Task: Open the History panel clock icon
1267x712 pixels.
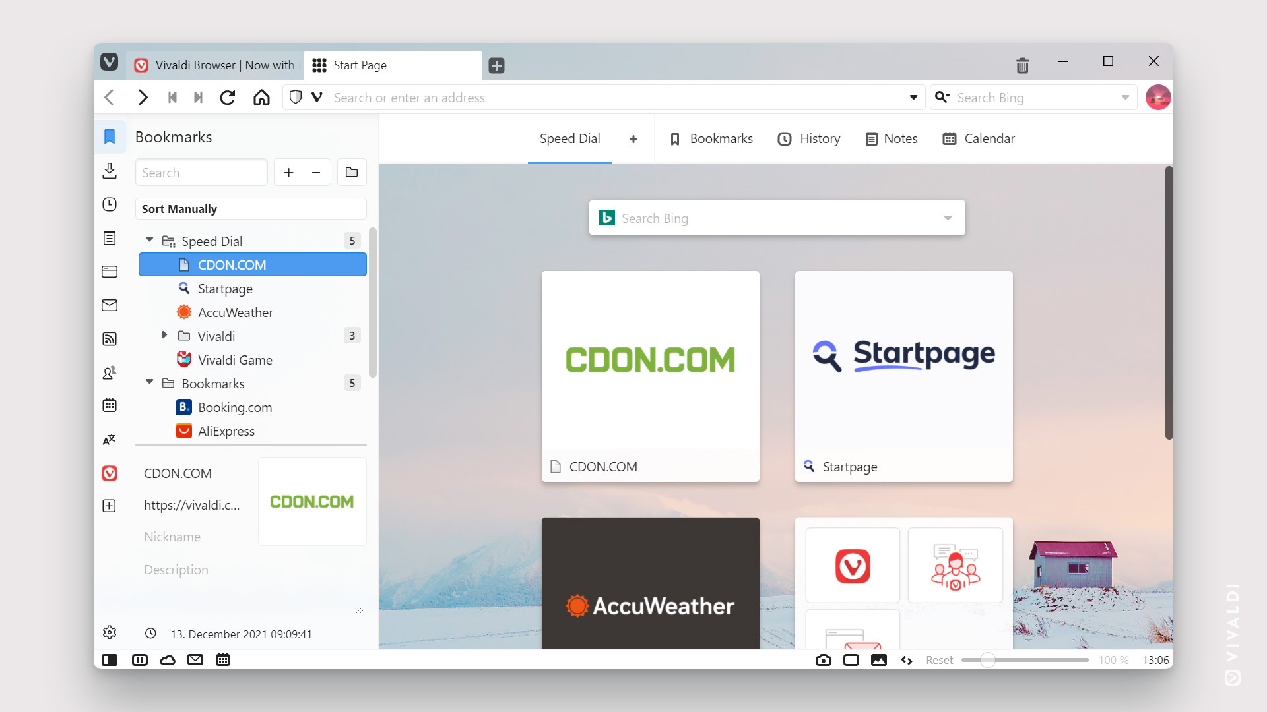Action: (110, 204)
